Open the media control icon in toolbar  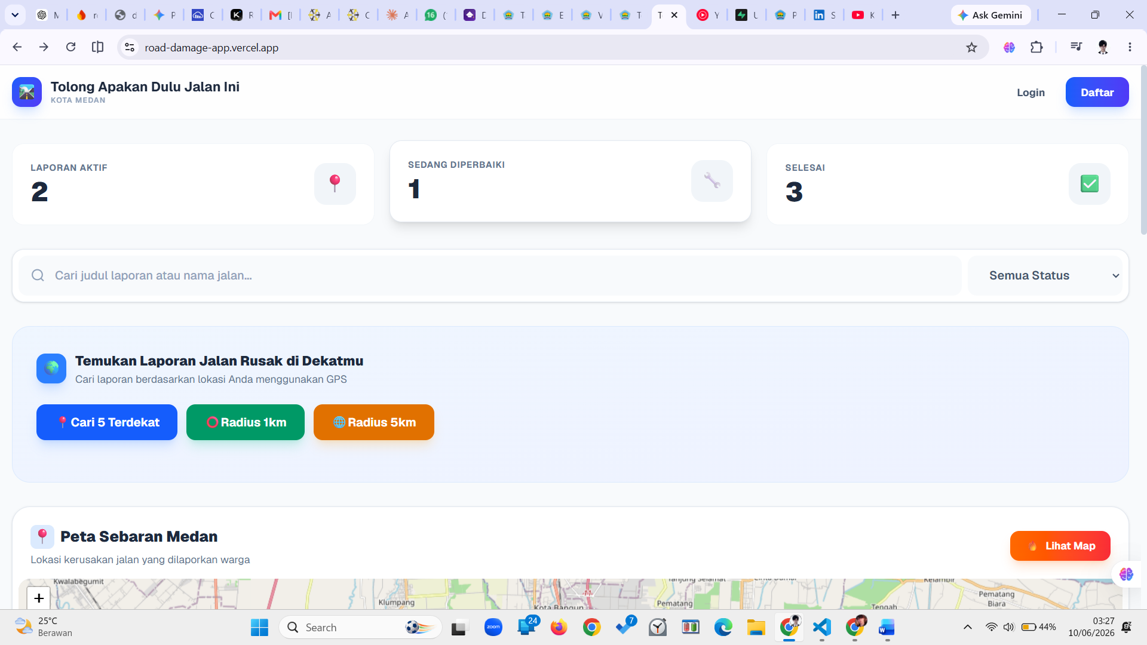point(1076,47)
